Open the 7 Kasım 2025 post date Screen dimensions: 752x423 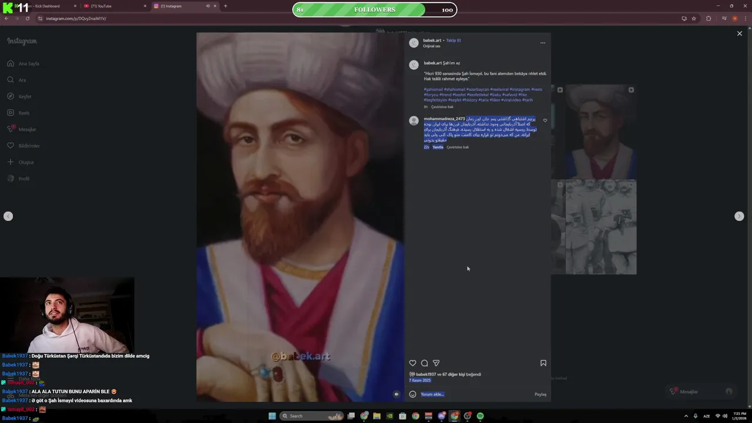pos(420,380)
